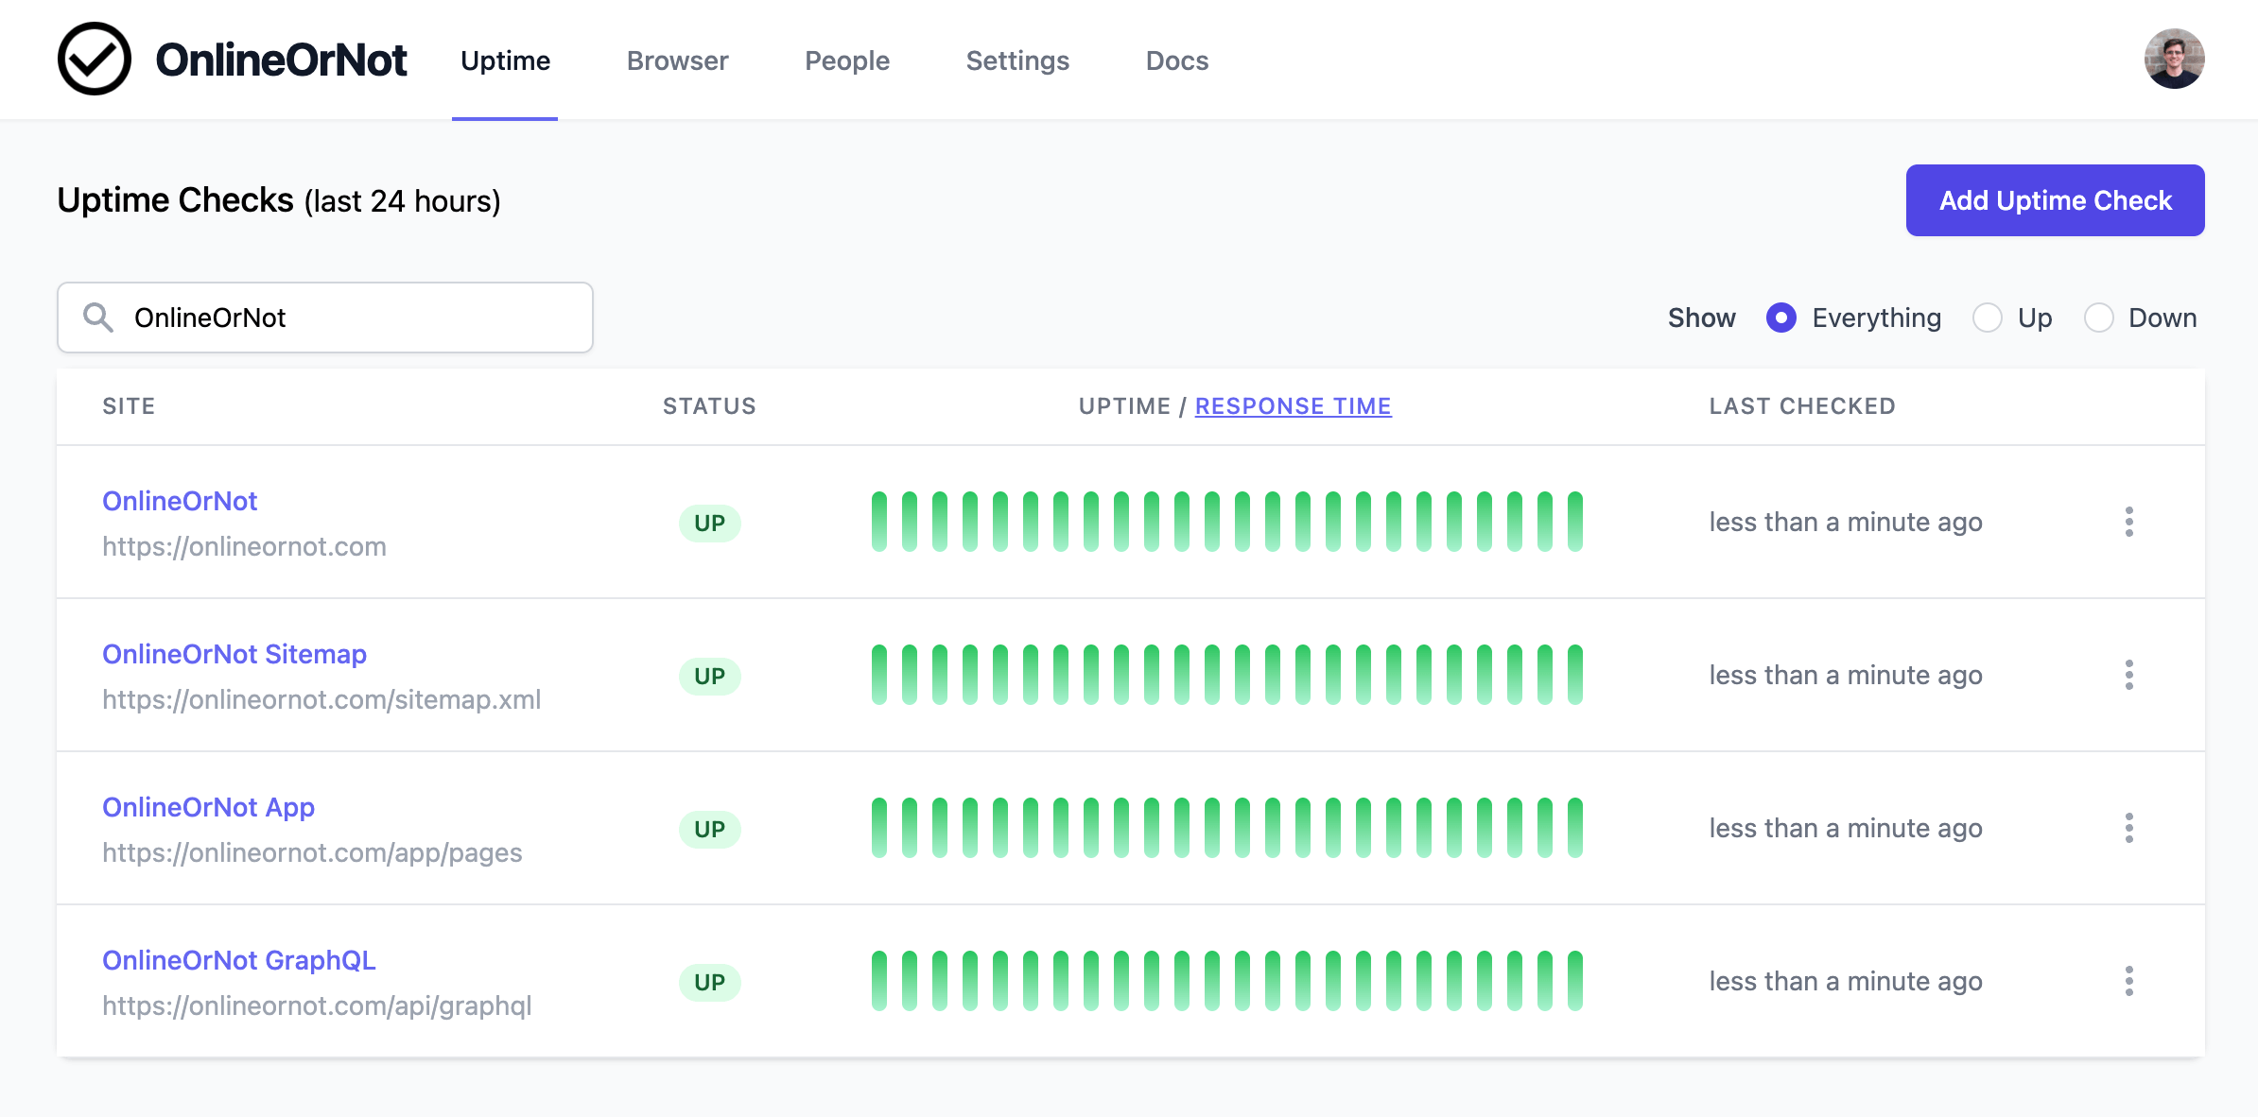
Task: Click the OnlineOrNot checkmark logo icon
Action: (x=94, y=59)
